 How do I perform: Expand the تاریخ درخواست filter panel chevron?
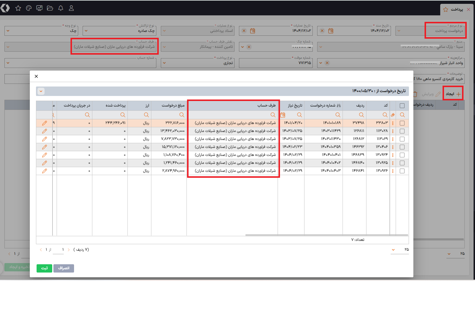click(41, 91)
